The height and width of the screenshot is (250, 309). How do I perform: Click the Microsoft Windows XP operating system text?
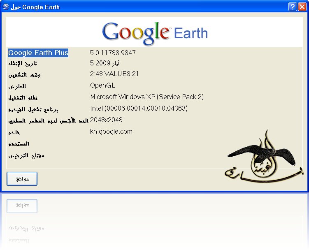click(147, 97)
